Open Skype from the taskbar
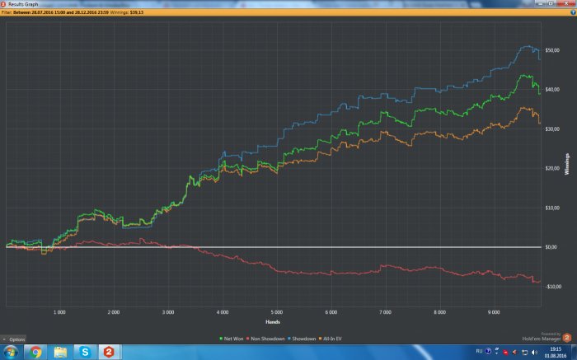Viewport: 577px width, 360px height. (x=85, y=352)
